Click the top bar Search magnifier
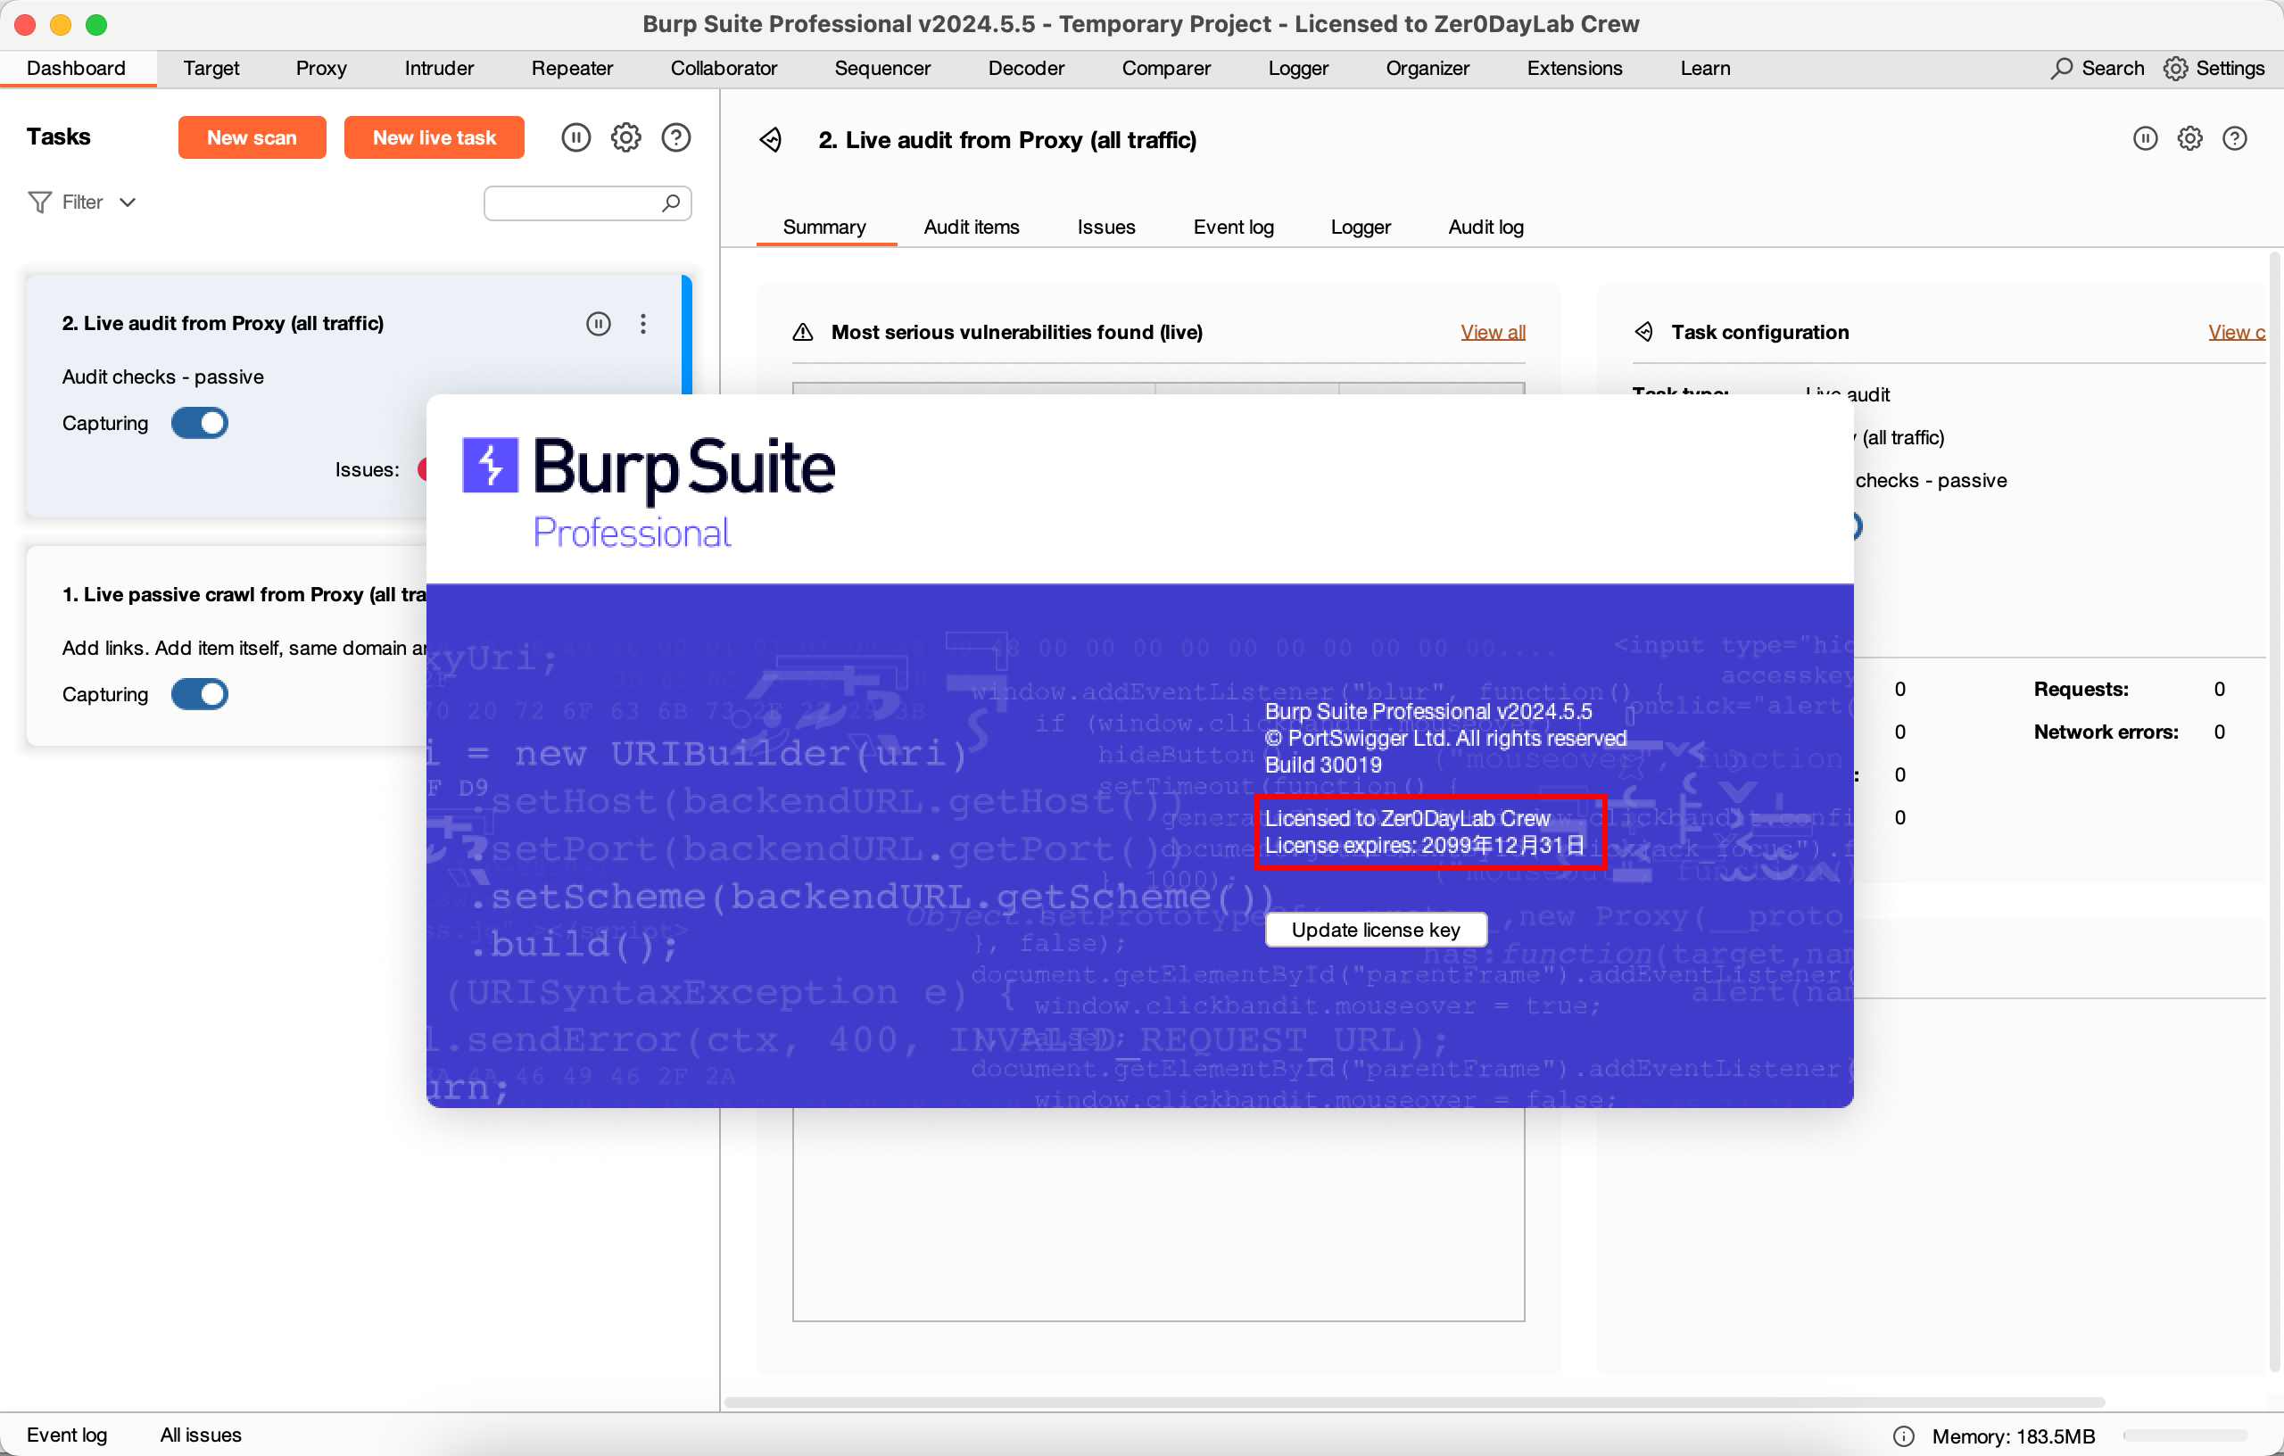This screenshot has height=1456, width=2284. (2062, 69)
